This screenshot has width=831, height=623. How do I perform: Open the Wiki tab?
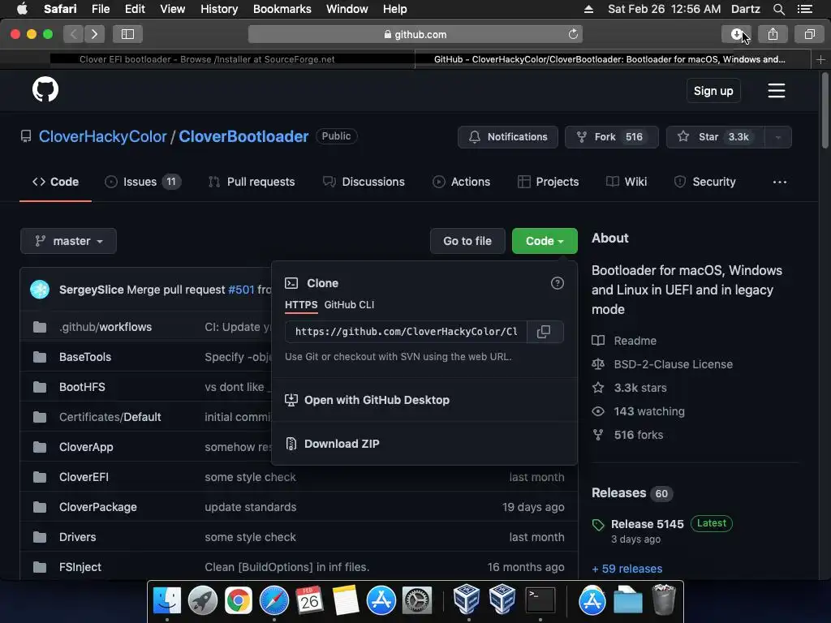(626, 182)
